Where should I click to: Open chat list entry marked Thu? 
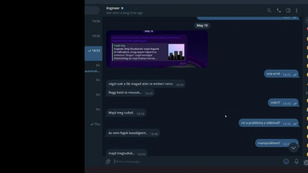(x=93, y=127)
